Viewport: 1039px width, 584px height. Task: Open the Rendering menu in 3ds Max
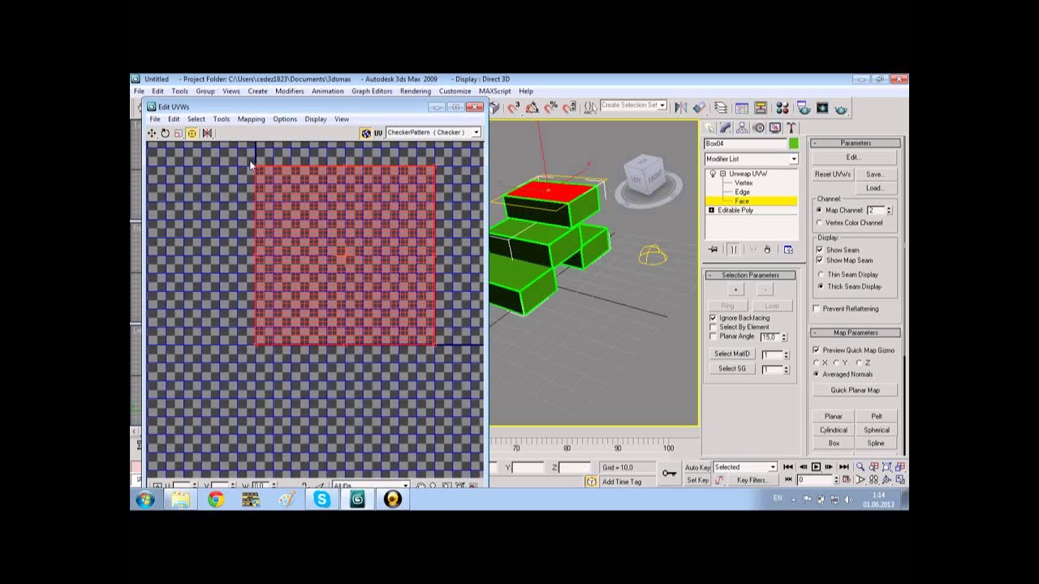(414, 91)
